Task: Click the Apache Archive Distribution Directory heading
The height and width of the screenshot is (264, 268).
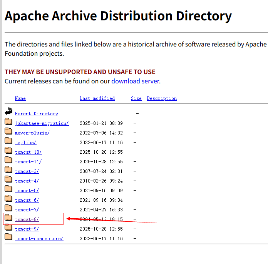Action: 118,16
